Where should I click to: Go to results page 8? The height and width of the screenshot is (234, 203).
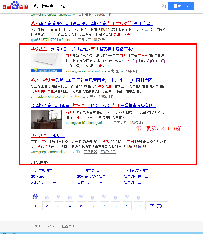click(x=116, y=206)
